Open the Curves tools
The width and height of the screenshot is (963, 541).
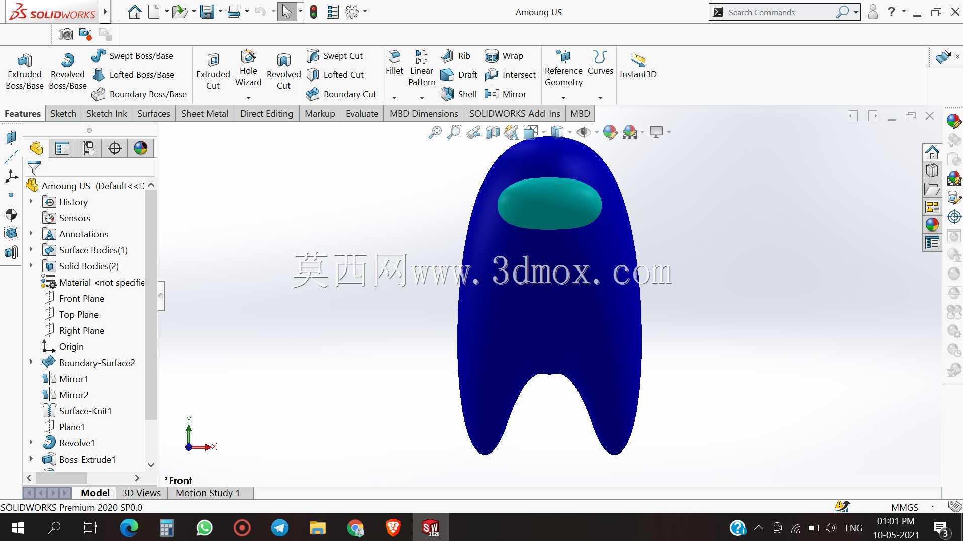(x=600, y=63)
